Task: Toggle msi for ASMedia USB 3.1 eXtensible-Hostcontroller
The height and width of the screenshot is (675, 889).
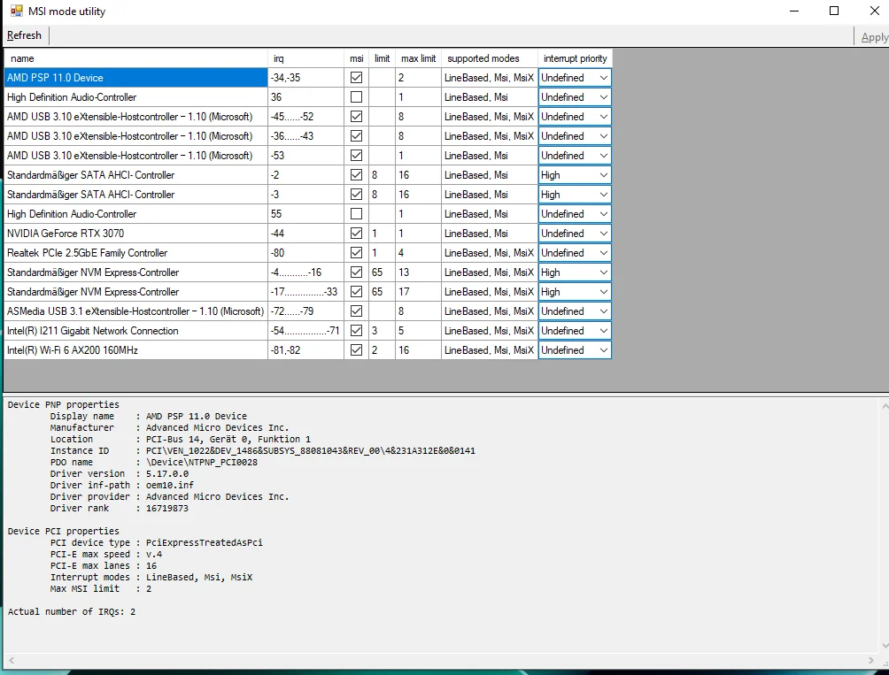Action: (356, 311)
